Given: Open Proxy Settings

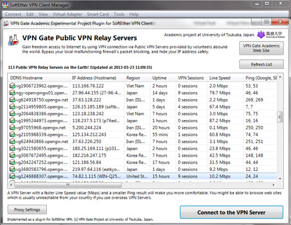Looking at the screenshot, I should (x=27, y=210).
